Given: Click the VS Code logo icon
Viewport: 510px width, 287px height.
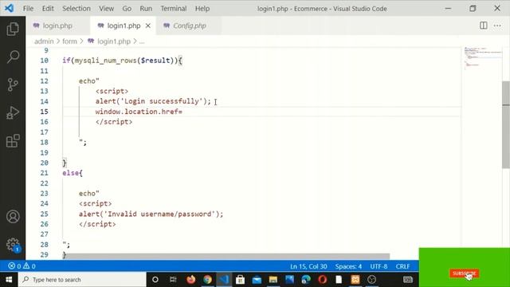Looking at the screenshot, I should [9, 8].
